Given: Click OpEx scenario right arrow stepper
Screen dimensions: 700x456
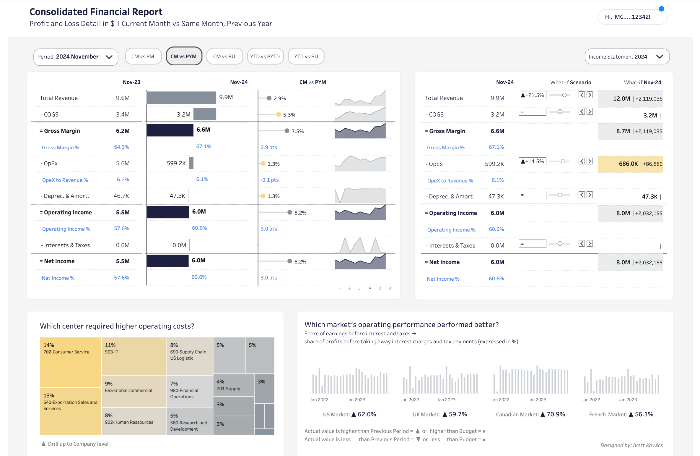Looking at the screenshot, I should [x=590, y=161].
